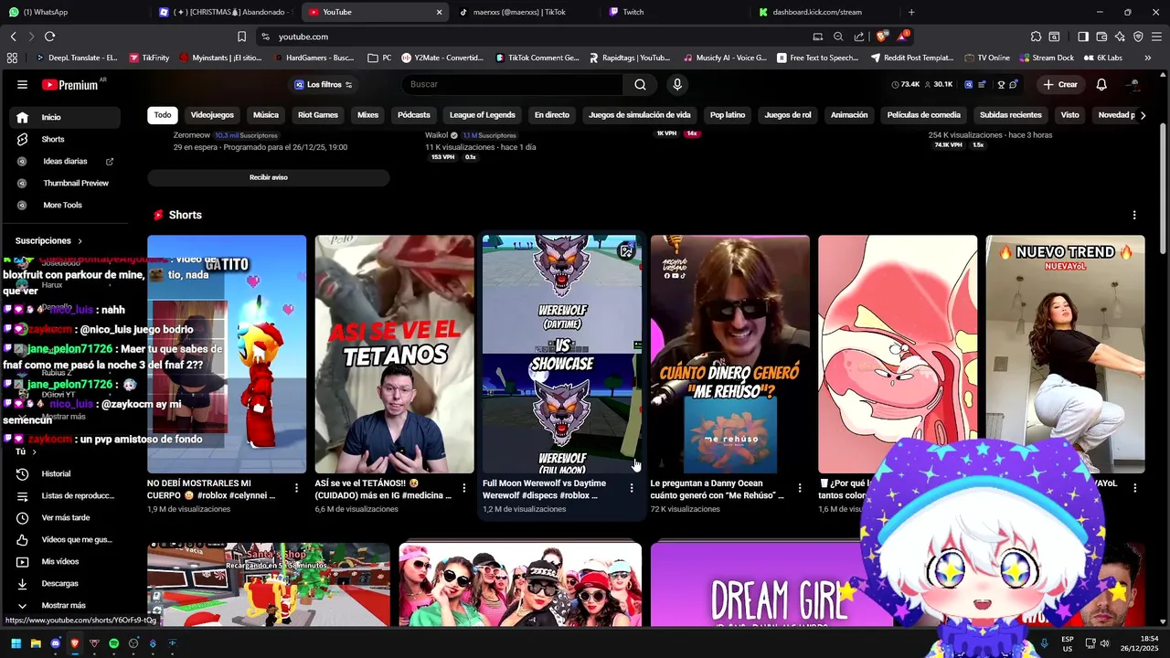
Task: Open system volume icon in tray
Action: pyautogui.click(x=1105, y=643)
